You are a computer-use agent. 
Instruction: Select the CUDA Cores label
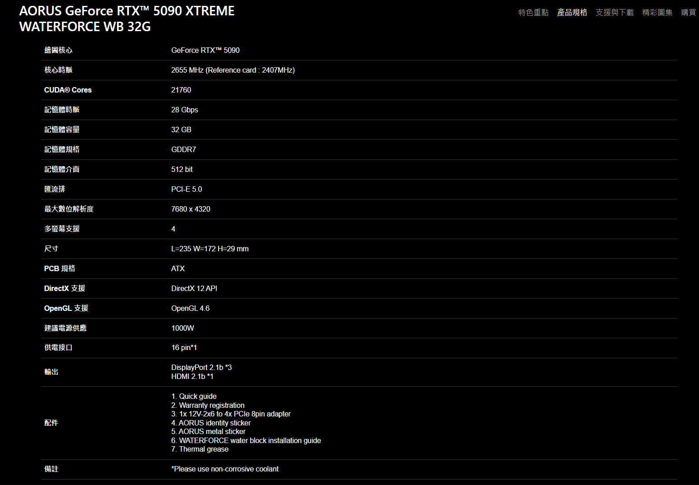tap(68, 90)
